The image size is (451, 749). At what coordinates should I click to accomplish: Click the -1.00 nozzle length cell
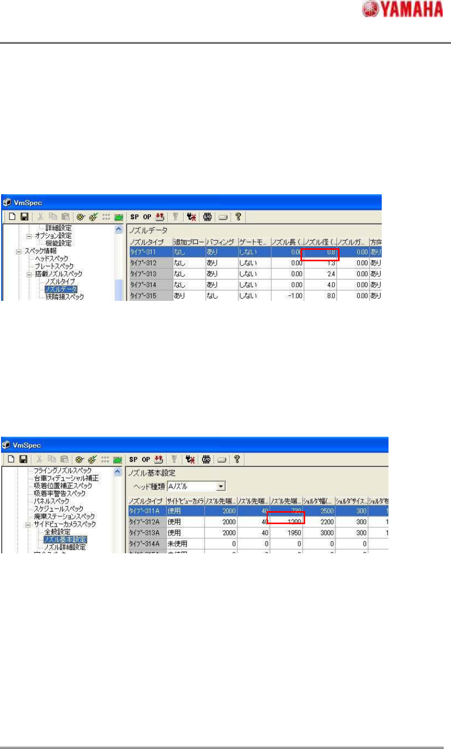point(287,295)
